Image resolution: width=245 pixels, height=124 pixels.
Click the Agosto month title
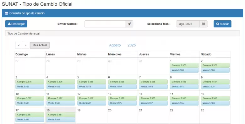(x=115, y=45)
